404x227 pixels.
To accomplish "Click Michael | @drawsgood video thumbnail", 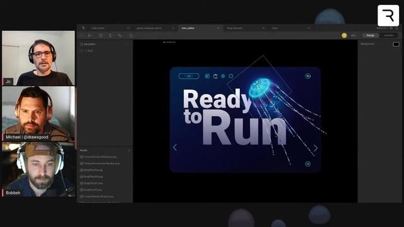I will [x=39, y=113].
